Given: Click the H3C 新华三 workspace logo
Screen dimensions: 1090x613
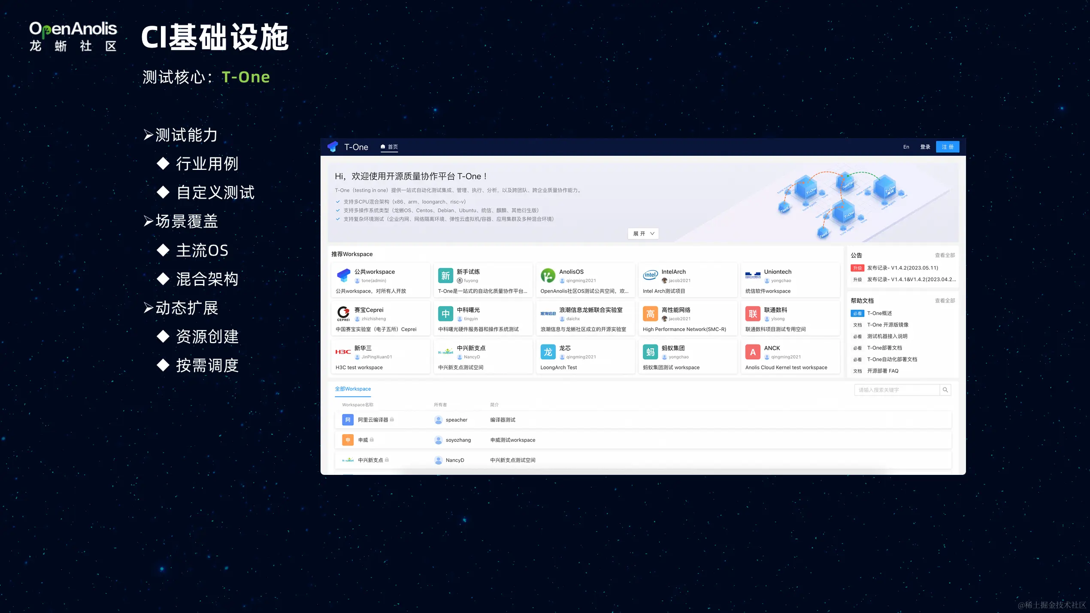Looking at the screenshot, I should tap(343, 352).
